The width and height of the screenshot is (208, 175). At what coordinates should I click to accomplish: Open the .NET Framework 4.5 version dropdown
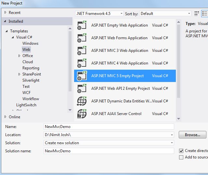[99, 14]
